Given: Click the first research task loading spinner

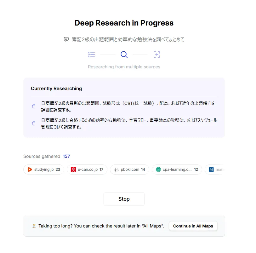Looking at the screenshot, I should click(34, 106).
